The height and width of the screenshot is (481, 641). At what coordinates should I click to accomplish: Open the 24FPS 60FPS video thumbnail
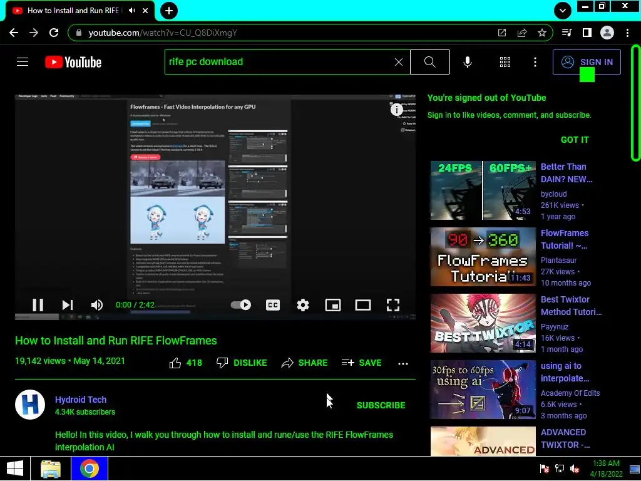483,190
